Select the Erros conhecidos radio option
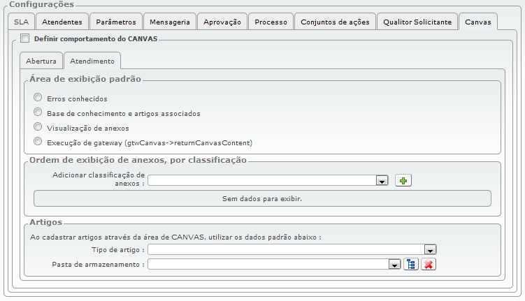Image resolution: width=525 pixels, height=301 pixels. pyautogui.click(x=38, y=98)
